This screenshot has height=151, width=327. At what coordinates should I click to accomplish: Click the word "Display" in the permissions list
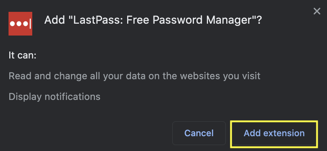[25, 97]
